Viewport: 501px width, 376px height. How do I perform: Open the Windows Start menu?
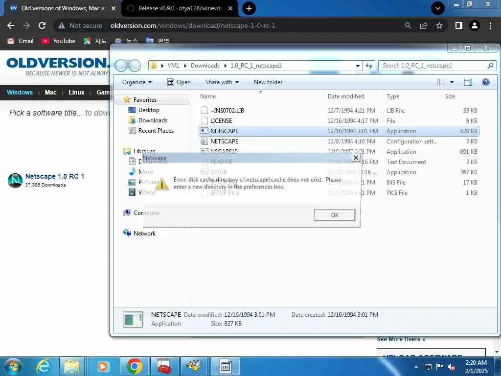(13, 366)
